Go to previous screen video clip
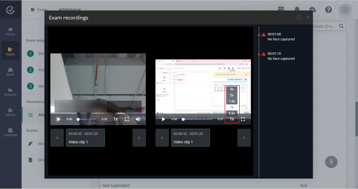 162,138
